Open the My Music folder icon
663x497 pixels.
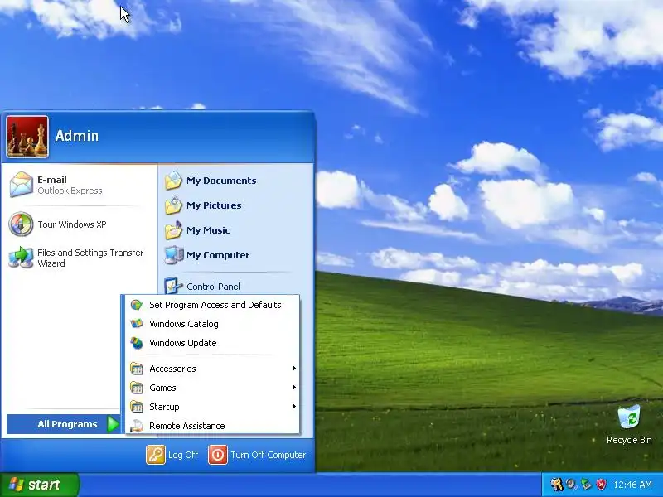tap(173, 230)
